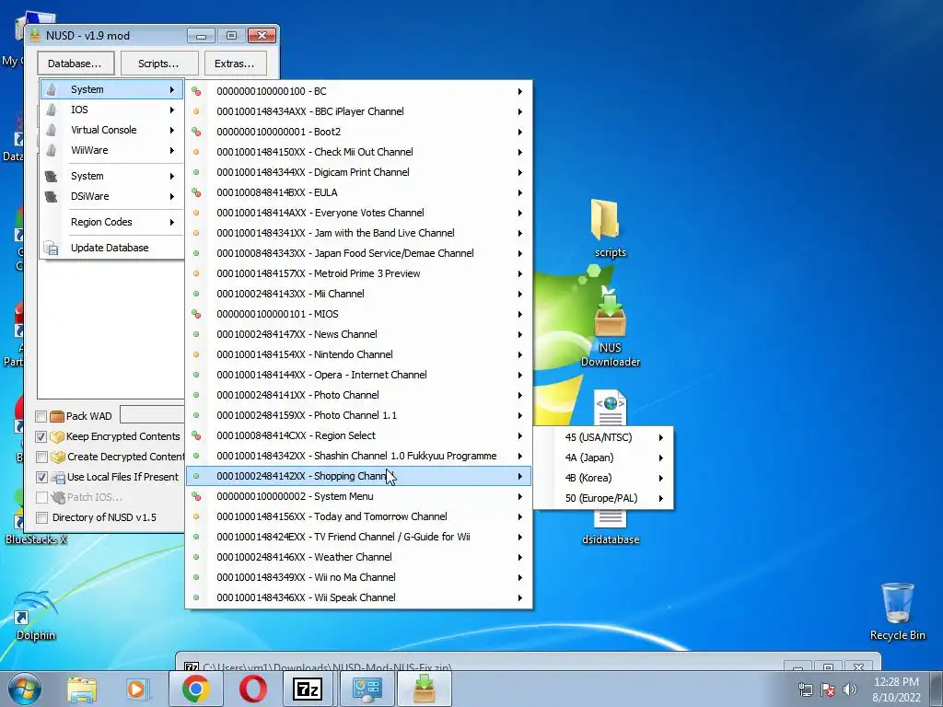Click the orange dot beside BBC iPlayer Channel
This screenshot has width=943, height=707.
tap(196, 111)
